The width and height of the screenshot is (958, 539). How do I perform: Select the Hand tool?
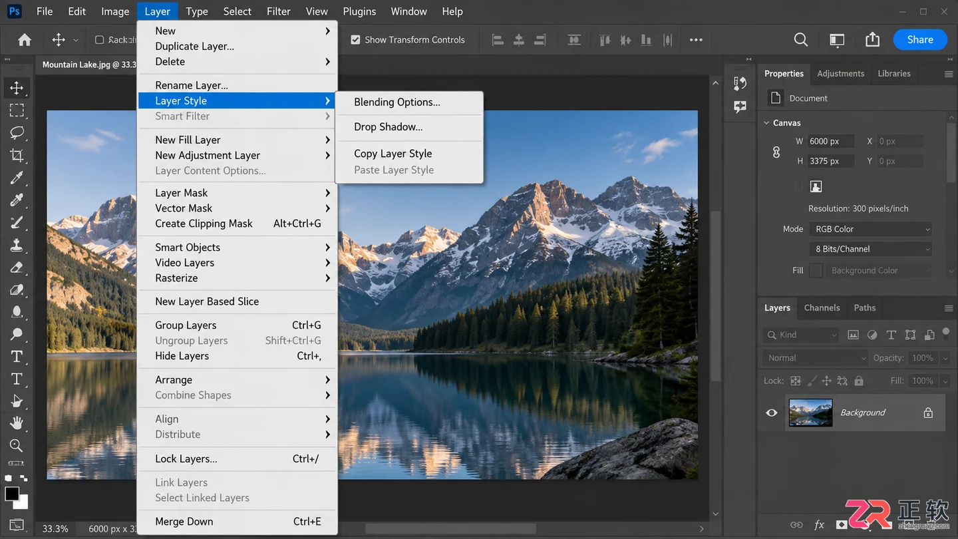tap(17, 423)
